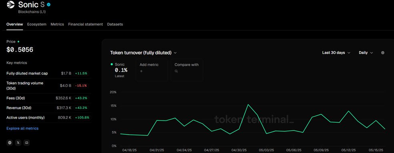Switch to the Ecosystem tab

(37, 24)
